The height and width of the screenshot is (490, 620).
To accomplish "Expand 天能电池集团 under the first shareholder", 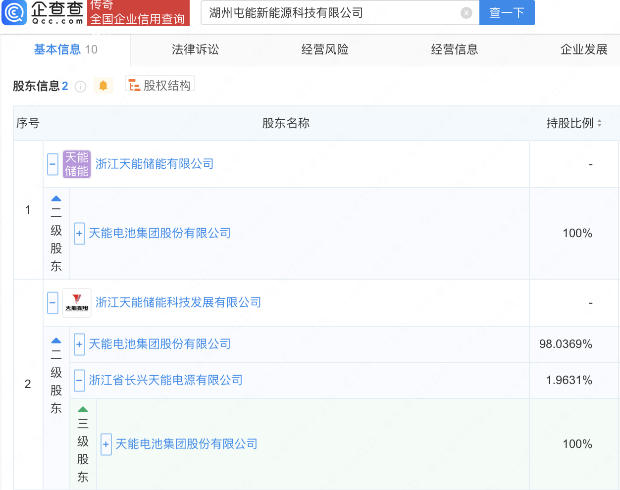I will click(79, 234).
